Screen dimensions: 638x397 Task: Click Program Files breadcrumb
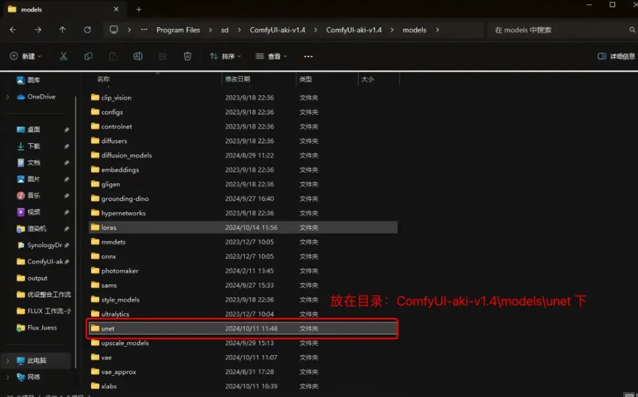point(178,29)
